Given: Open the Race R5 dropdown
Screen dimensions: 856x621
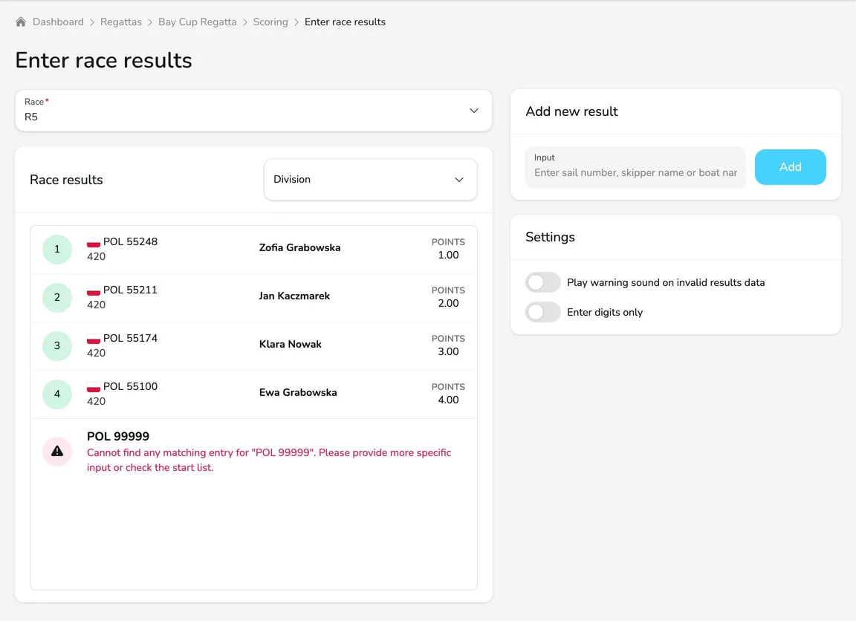Looking at the screenshot, I should click(253, 110).
